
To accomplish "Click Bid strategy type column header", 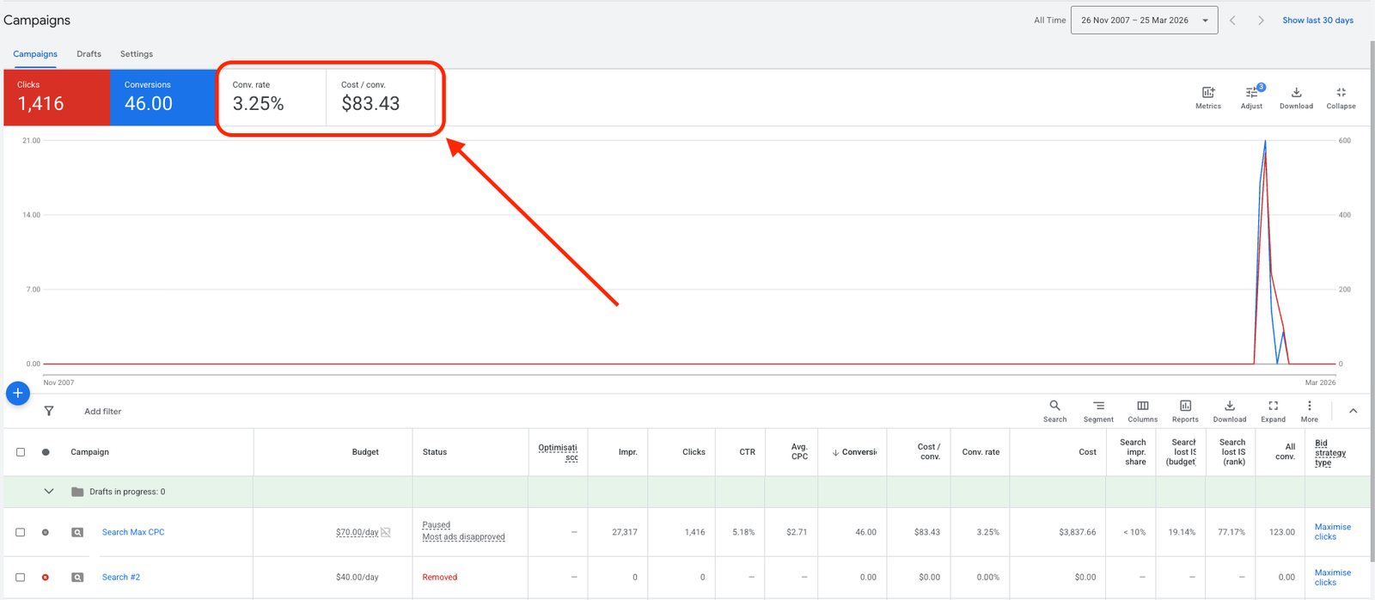I will pos(1330,453).
